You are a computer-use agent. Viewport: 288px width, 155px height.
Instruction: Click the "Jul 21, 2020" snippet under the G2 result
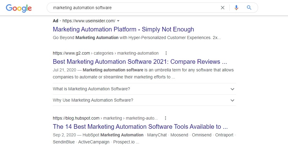64,70
